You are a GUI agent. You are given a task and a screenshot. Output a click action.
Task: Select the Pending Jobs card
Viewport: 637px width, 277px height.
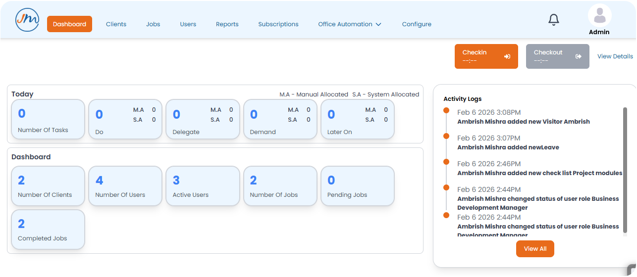(x=358, y=186)
